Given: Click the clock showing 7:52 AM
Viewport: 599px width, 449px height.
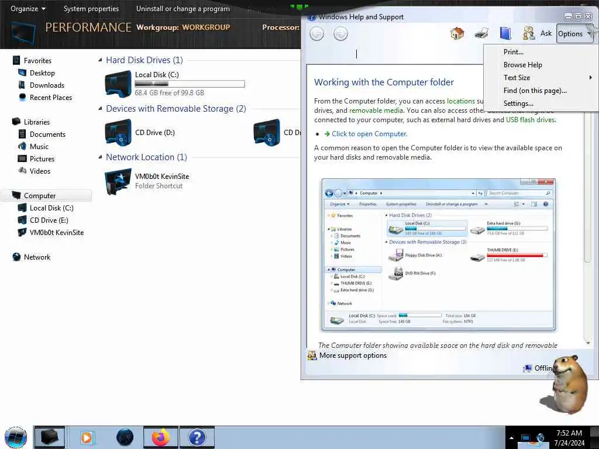Looking at the screenshot, I should click(569, 433).
